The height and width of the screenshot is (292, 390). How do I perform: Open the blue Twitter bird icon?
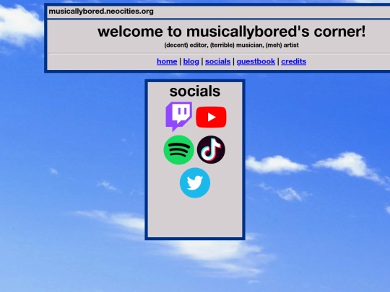[195, 182]
